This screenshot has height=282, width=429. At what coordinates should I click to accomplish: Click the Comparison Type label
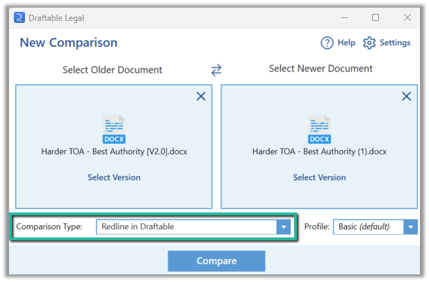pos(49,227)
